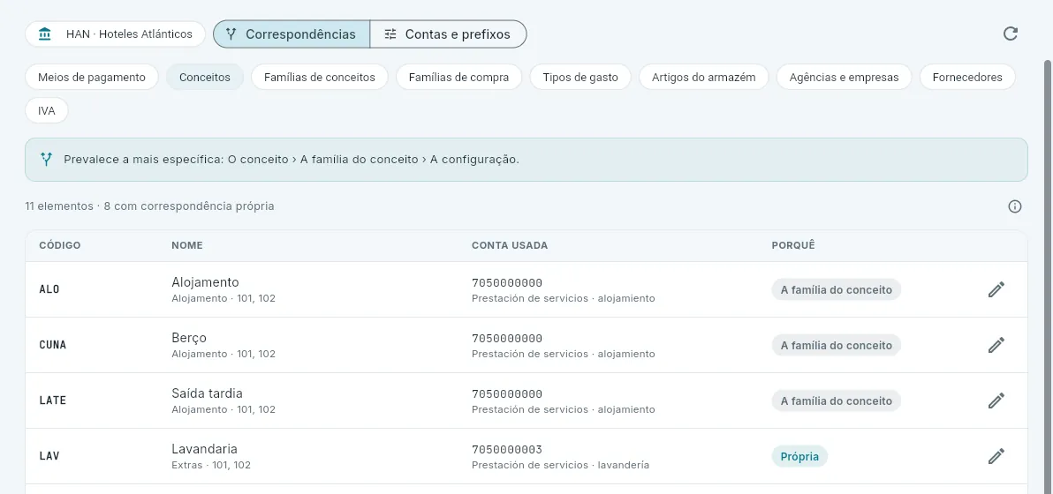The image size is (1053, 494).
Task: Click the refresh icon
Action: 1010,34
